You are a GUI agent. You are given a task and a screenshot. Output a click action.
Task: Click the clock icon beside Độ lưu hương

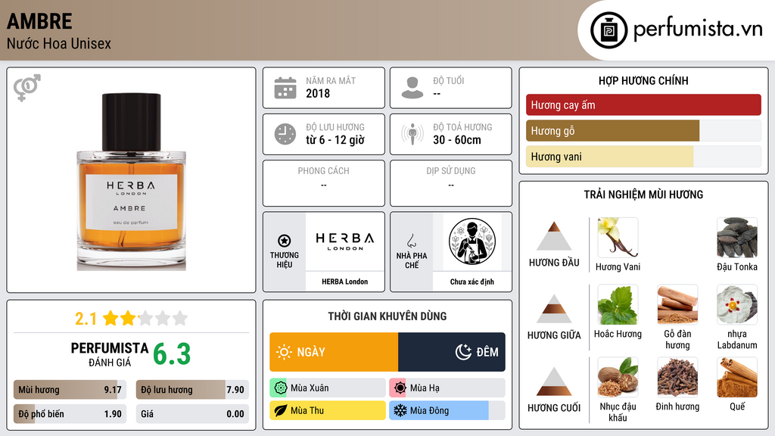(285, 134)
